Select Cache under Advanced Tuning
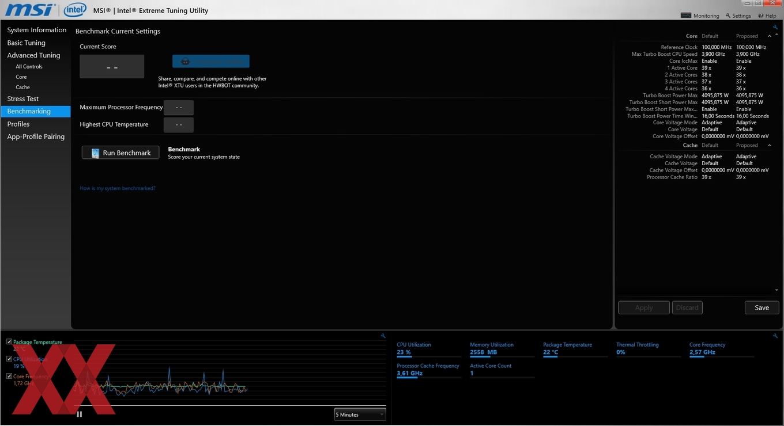784x426 pixels. click(22, 88)
